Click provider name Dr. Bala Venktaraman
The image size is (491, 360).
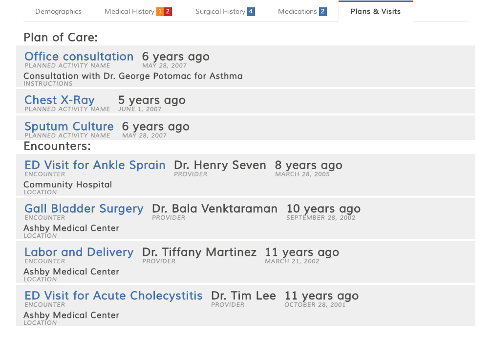[x=214, y=209]
